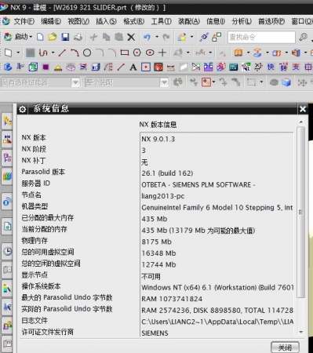This screenshot has width=313, height=353.
Task: Click the New file icon
Action: pyautogui.click(x=40, y=37)
